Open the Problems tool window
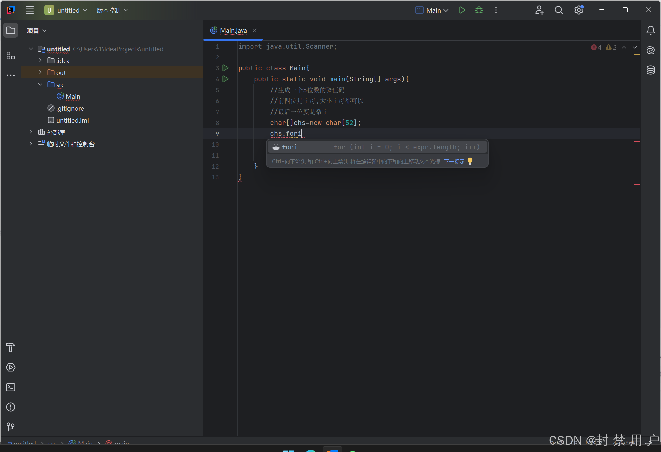661x452 pixels. [x=11, y=407]
